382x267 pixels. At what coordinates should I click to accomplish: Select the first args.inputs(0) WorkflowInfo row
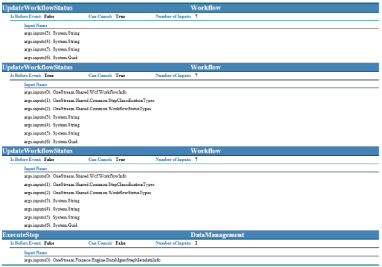coord(75,92)
